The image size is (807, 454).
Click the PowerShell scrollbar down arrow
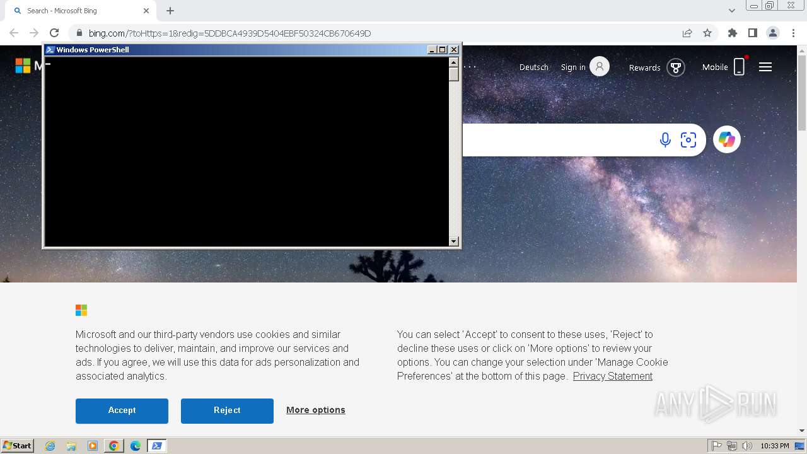click(453, 241)
